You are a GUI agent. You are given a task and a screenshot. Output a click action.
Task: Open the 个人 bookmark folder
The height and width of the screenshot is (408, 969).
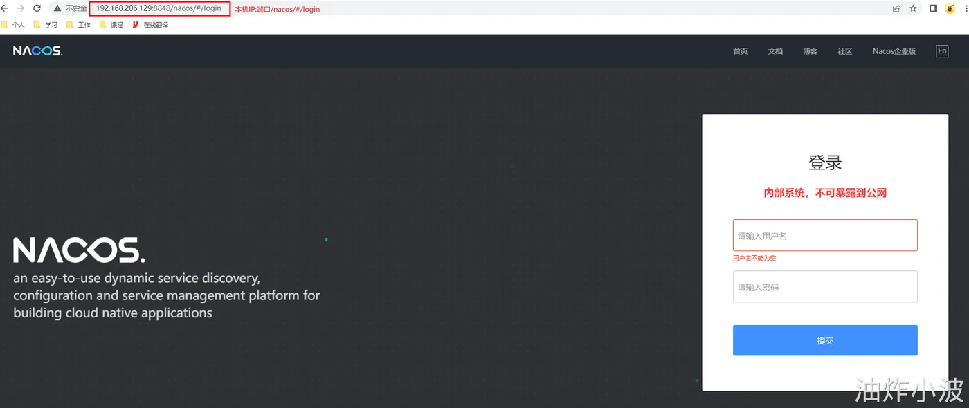point(13,25)
